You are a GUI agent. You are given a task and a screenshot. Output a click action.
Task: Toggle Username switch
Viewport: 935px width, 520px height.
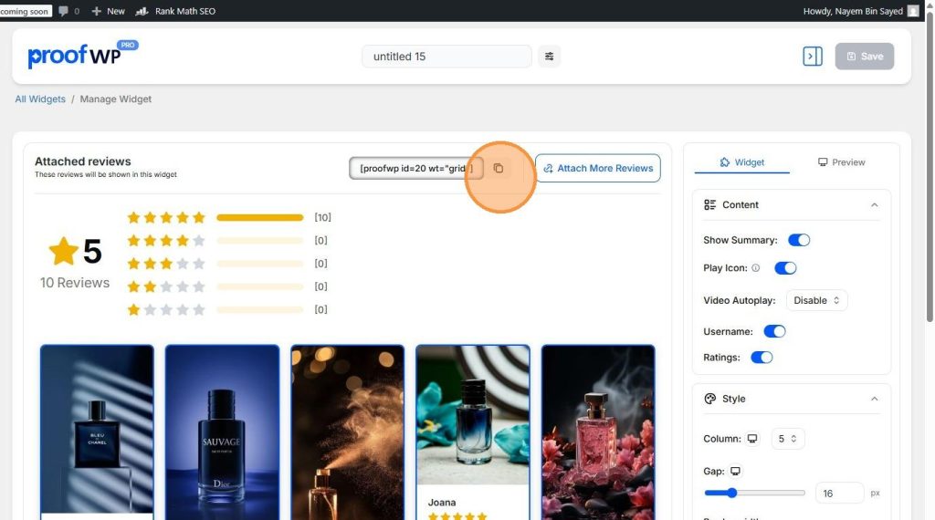[x=774, y=331]
